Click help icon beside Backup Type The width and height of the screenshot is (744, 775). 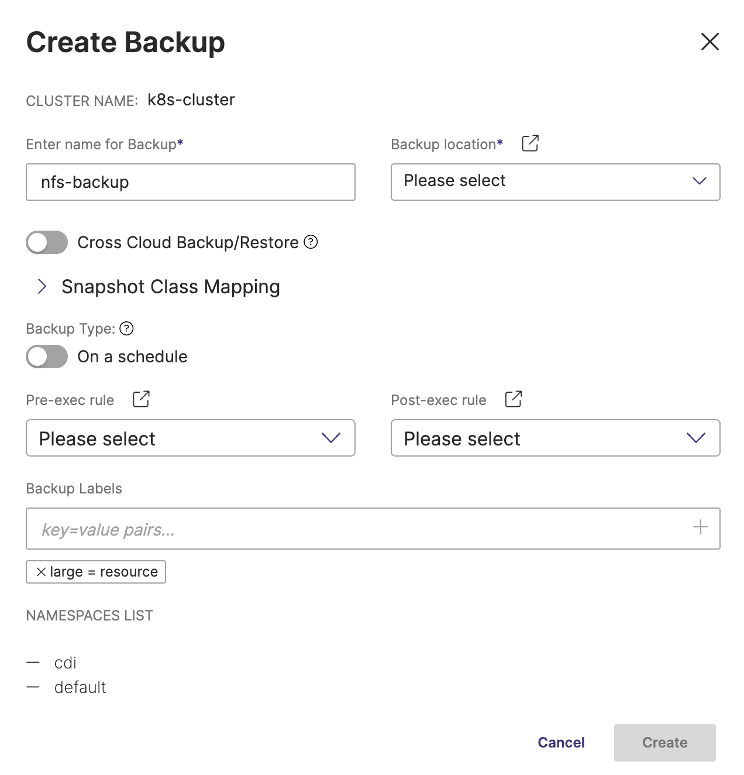click(x=126, y=328)
